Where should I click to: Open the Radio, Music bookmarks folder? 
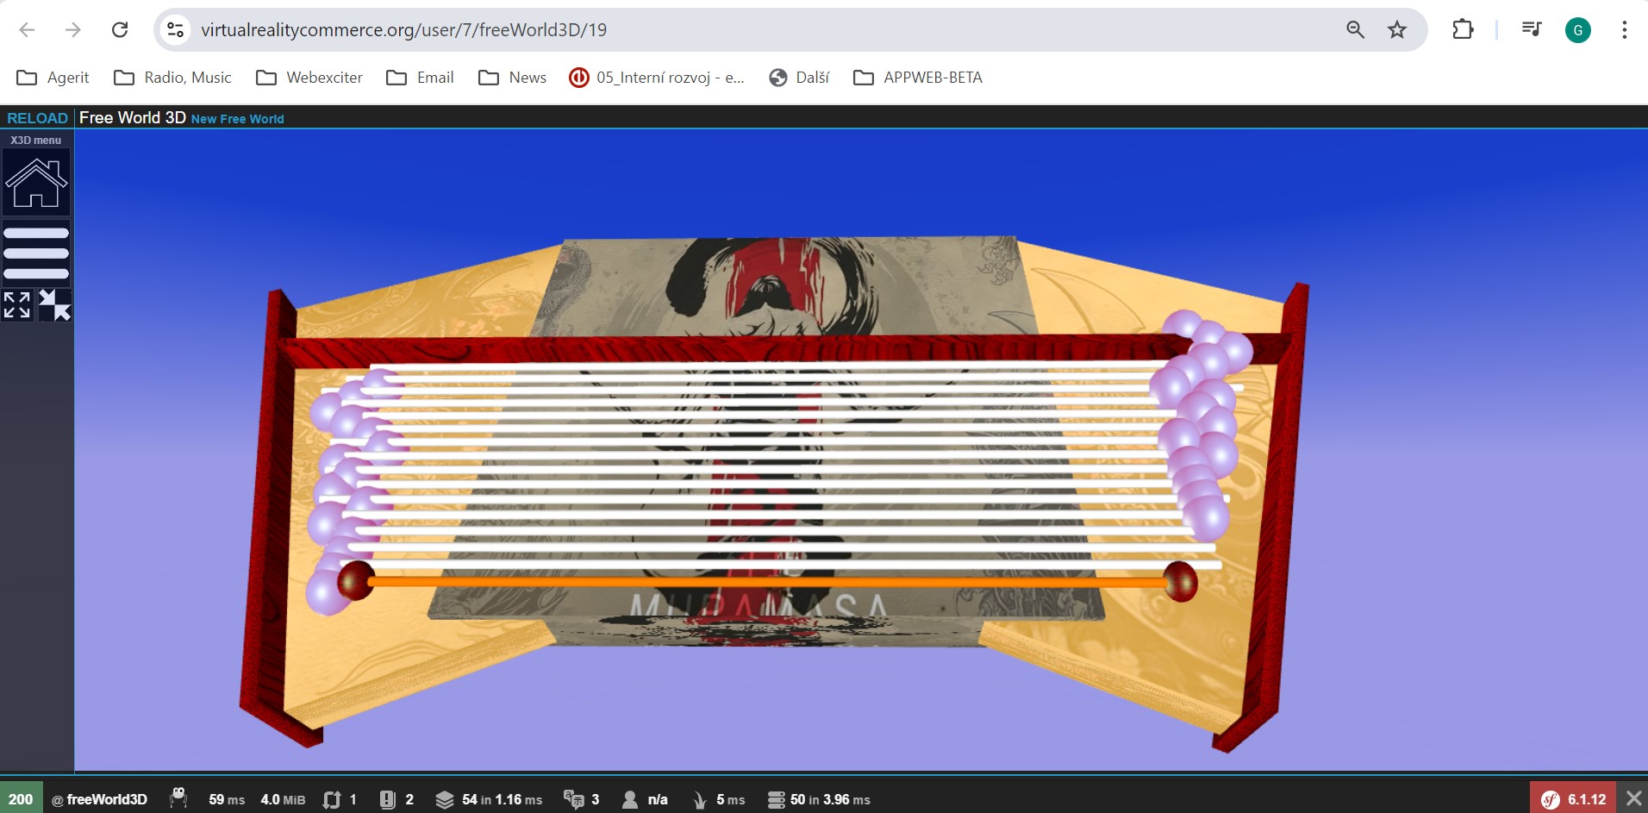pyautogui.click(x=172, y=78)
